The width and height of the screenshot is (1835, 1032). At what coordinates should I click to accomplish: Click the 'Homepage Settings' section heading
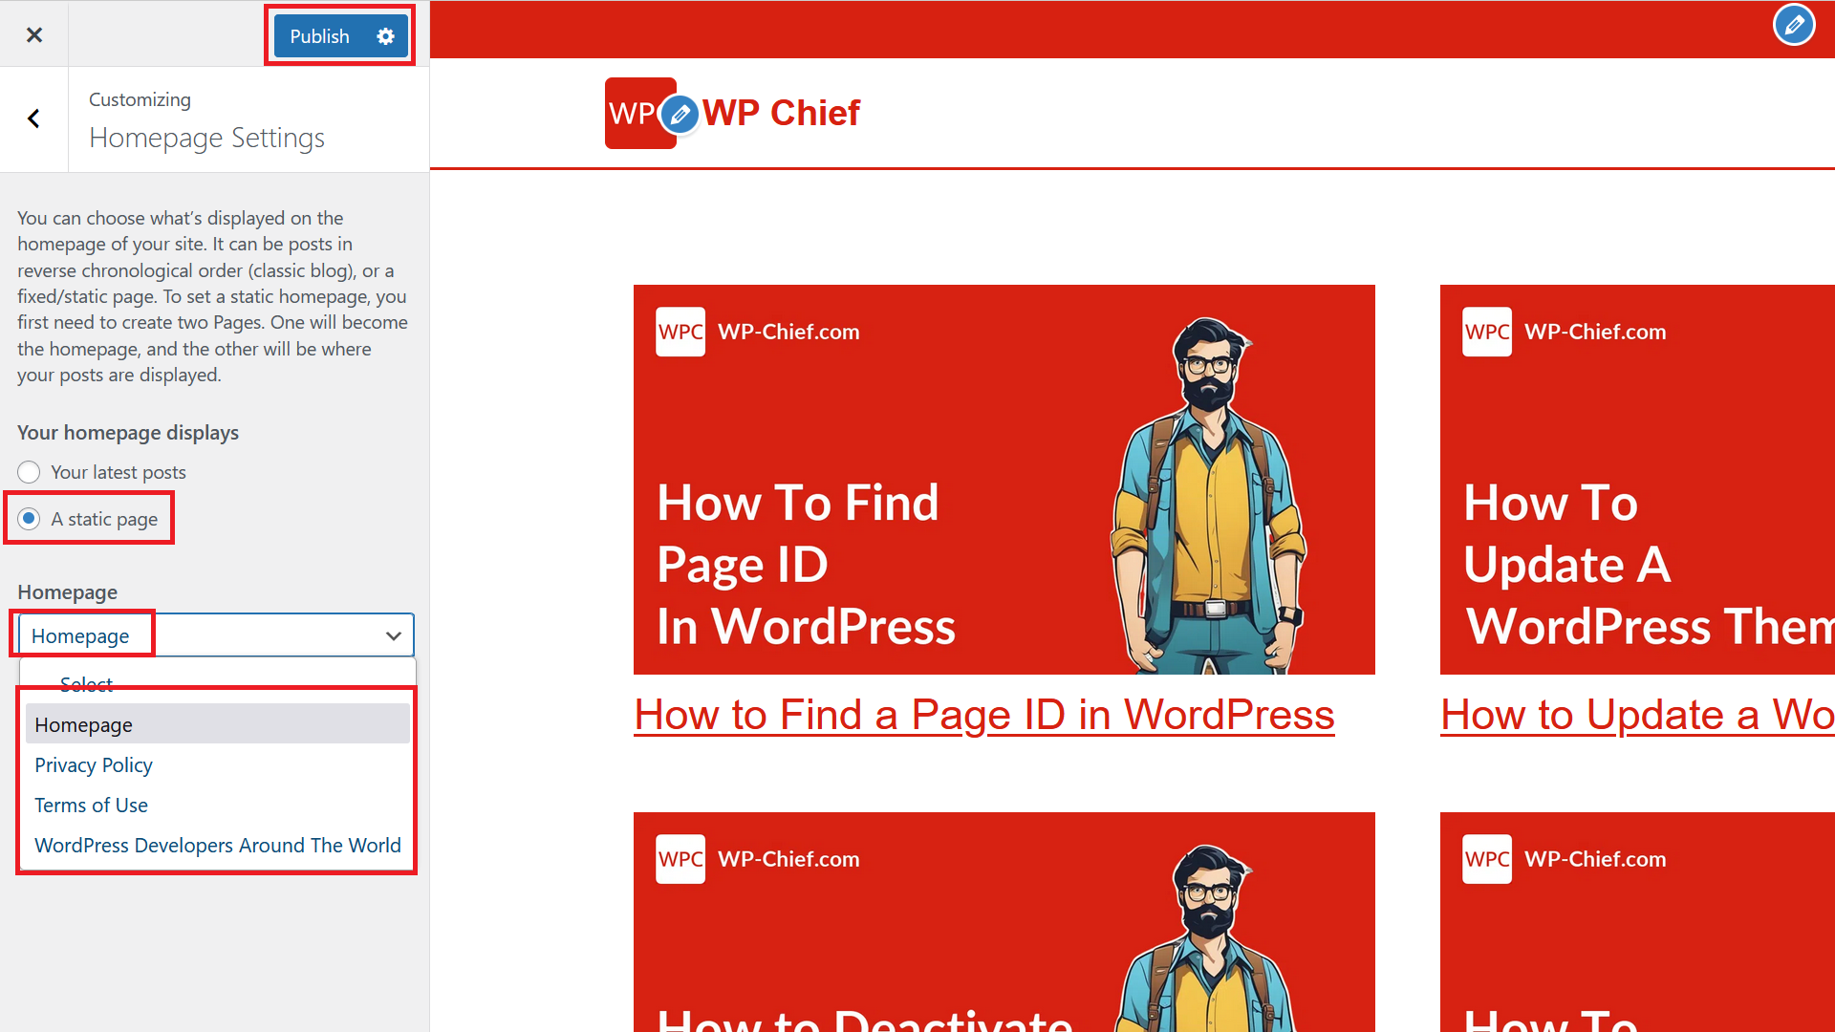pyautogui.click(x=206, y=138)
